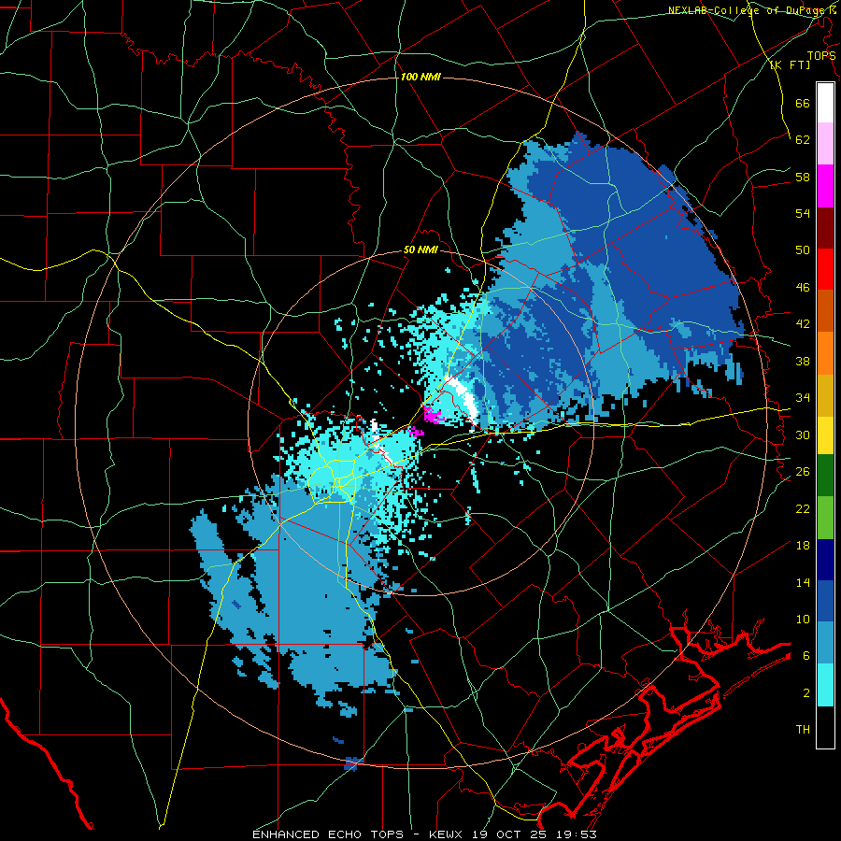Select the black TH legend swatch

tap(825, 727)
